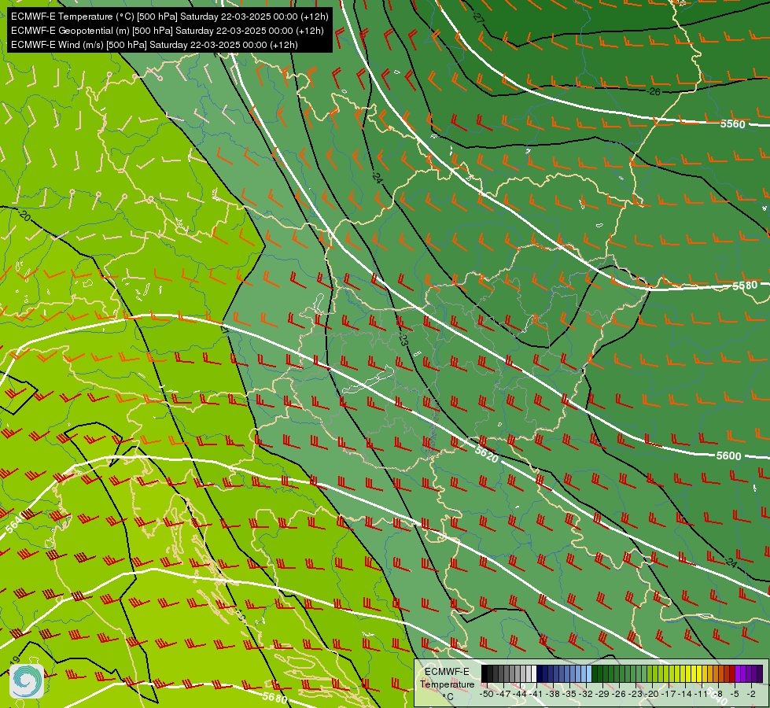
Task: Click the -41 tick label in legend
Action: click(536, 694)
